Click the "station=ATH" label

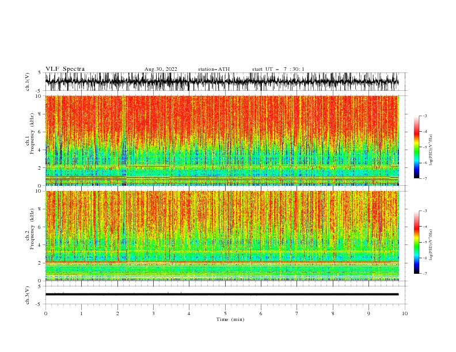tap(214, 69)
